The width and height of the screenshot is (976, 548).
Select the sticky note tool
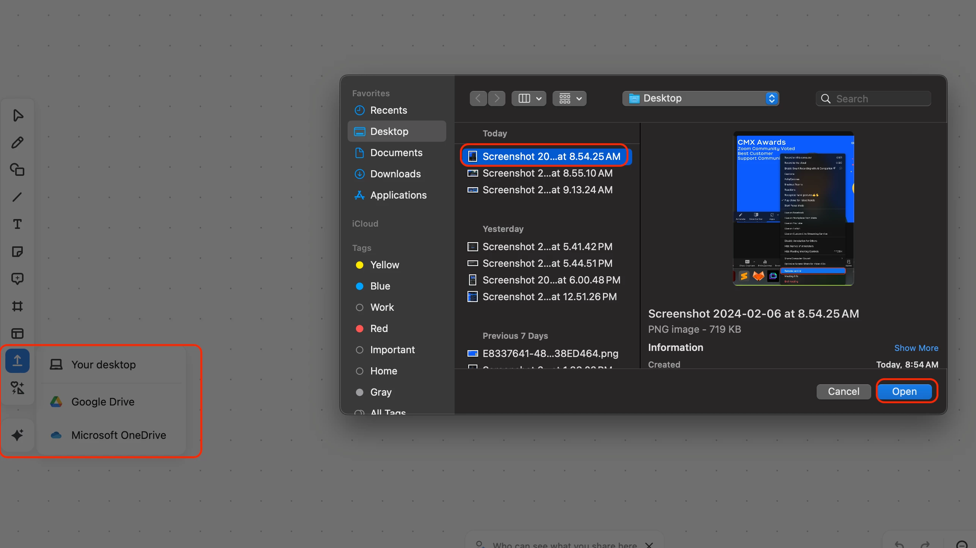17,252
